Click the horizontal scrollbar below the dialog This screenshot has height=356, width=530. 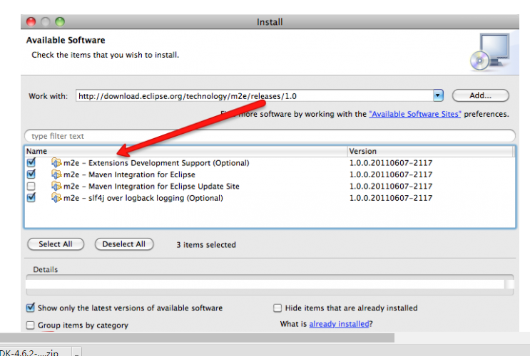197,337
